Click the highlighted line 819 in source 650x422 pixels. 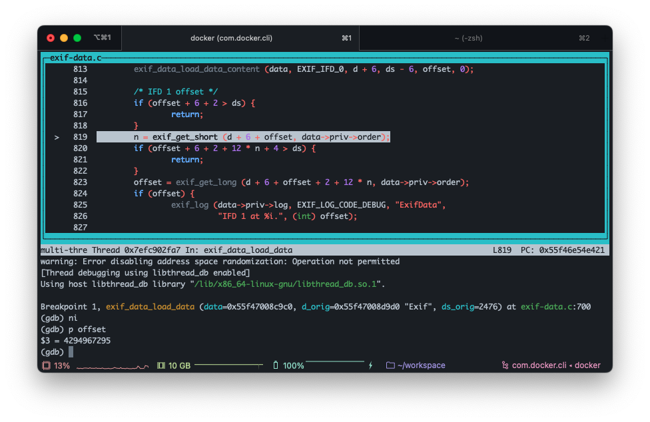[x=243, y=137]
